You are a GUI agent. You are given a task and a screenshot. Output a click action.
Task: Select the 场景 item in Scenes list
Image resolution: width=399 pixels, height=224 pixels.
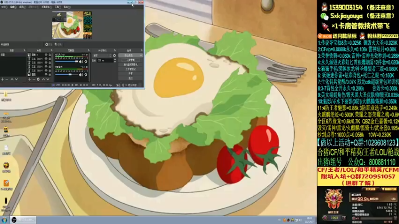(x=13, y=55)
